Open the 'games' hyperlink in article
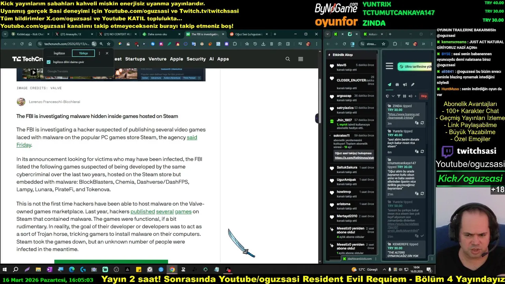 [183, 211]
